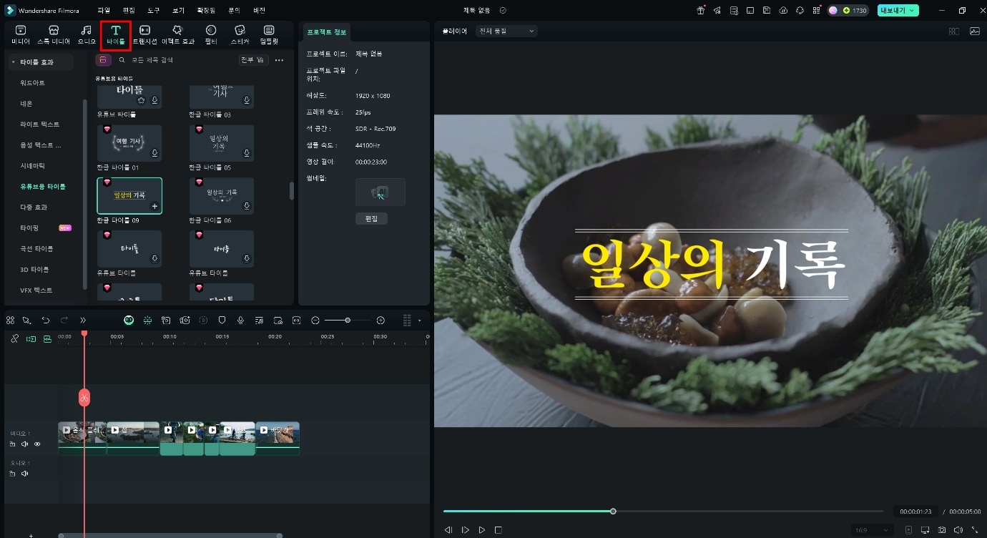Viewport: 987px width, 538px height.
Task: Open the Stickers (스티커) library
Action: point(240,34)
